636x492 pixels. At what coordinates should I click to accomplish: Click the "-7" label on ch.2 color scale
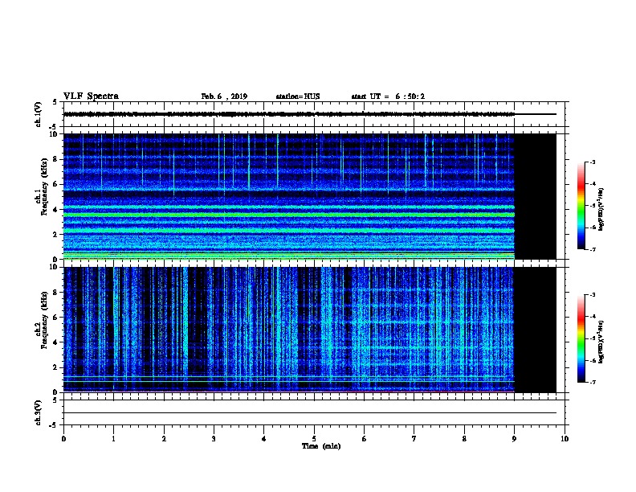(592, 383)
